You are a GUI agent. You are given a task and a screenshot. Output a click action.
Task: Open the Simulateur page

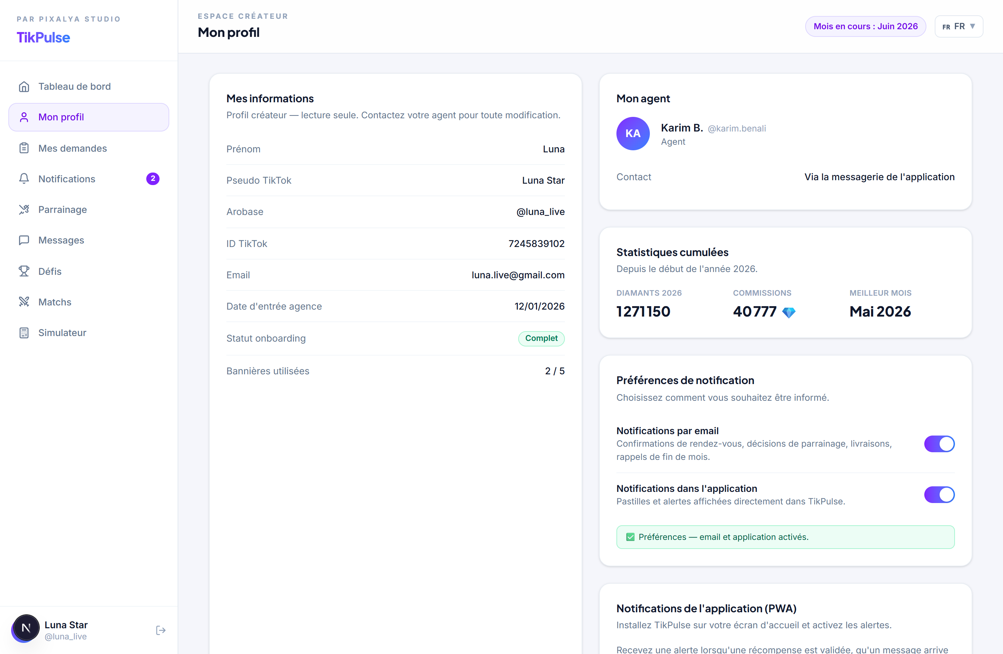88,333
